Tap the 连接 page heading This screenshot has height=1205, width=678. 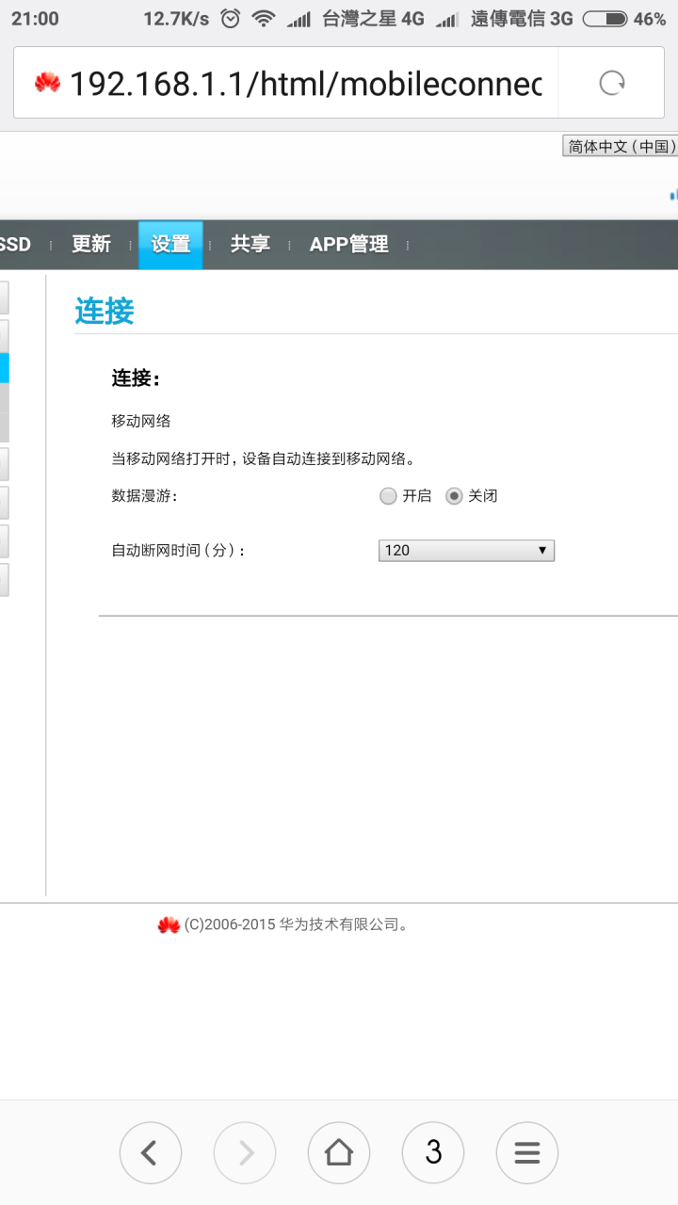105,312
